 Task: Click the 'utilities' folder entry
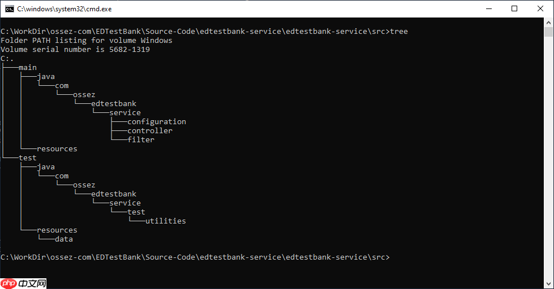coord(166,221)
